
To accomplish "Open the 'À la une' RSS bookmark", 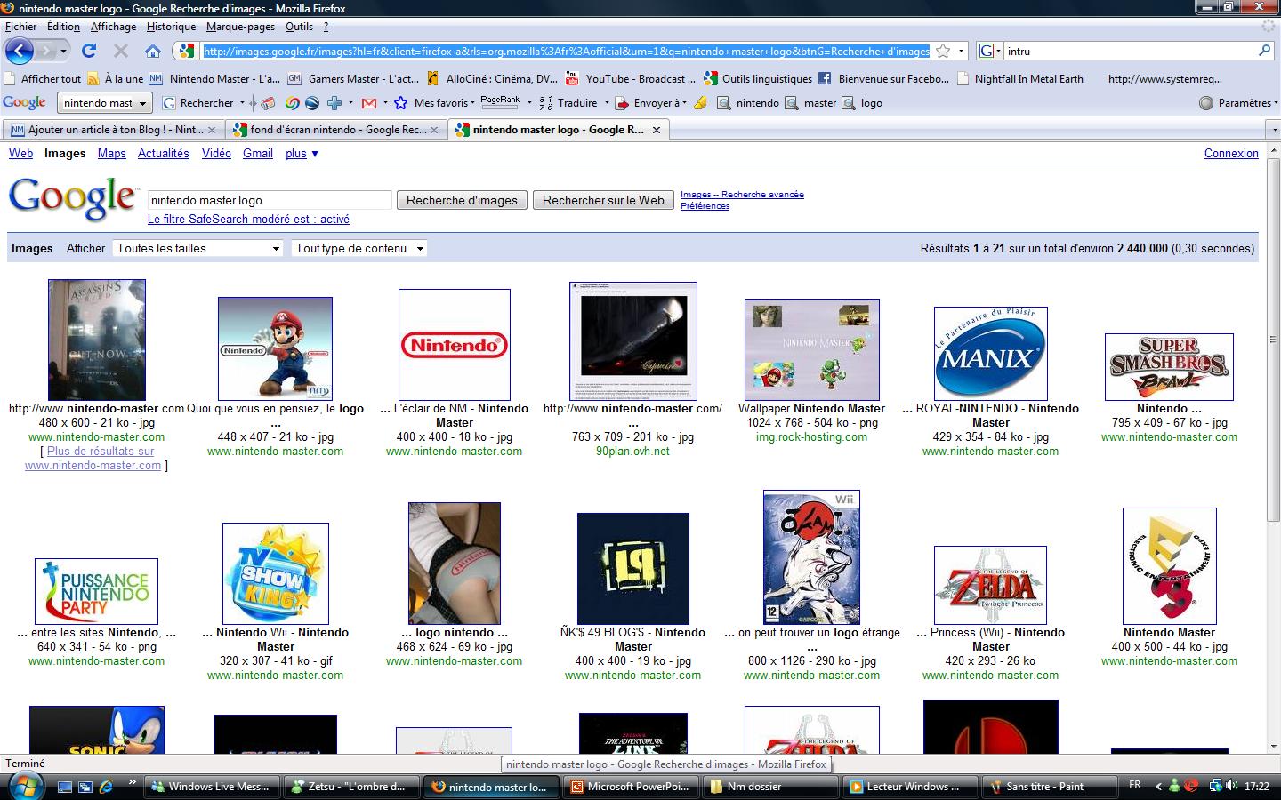I will [x=116, y=78].
